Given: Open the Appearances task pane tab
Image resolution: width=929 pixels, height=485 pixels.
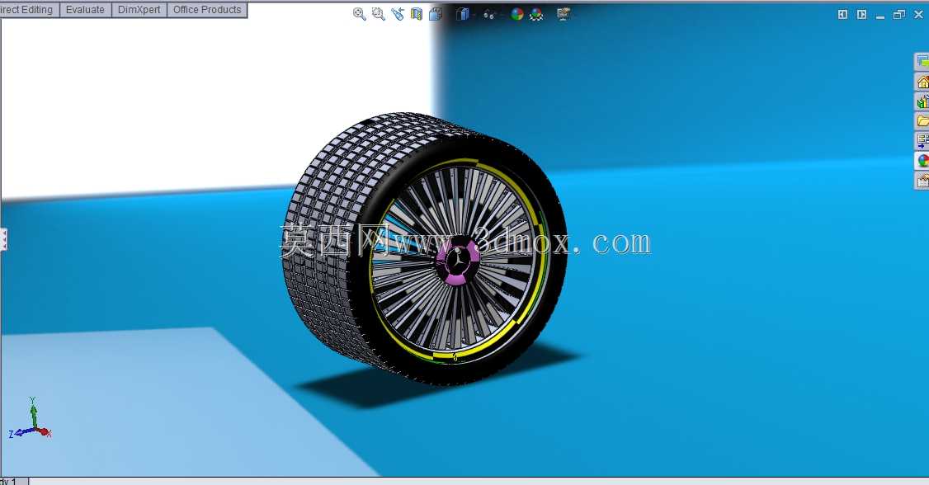Looking at the screenshot, I should tap(922, 160).
